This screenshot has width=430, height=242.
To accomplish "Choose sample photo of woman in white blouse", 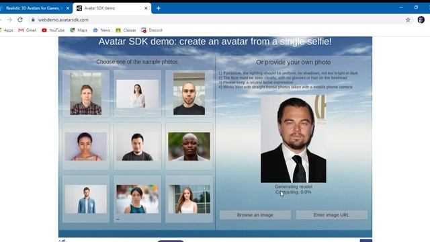I will 137,94.
